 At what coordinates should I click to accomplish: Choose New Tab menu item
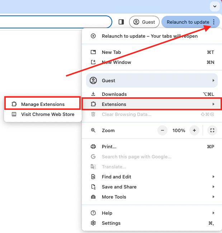coord(111,52)
